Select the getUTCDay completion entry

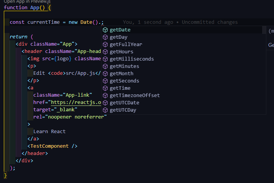click(123, 110)
